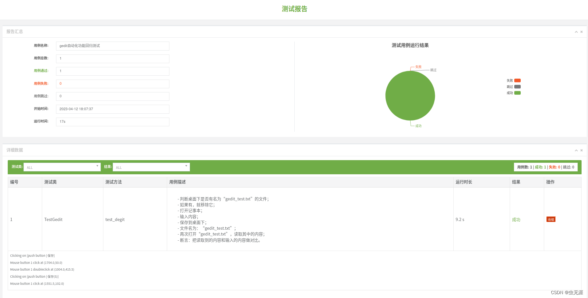The image size is (588, 298).
Task: Click the 失败 pie chart label
Action: pos(418,67)
